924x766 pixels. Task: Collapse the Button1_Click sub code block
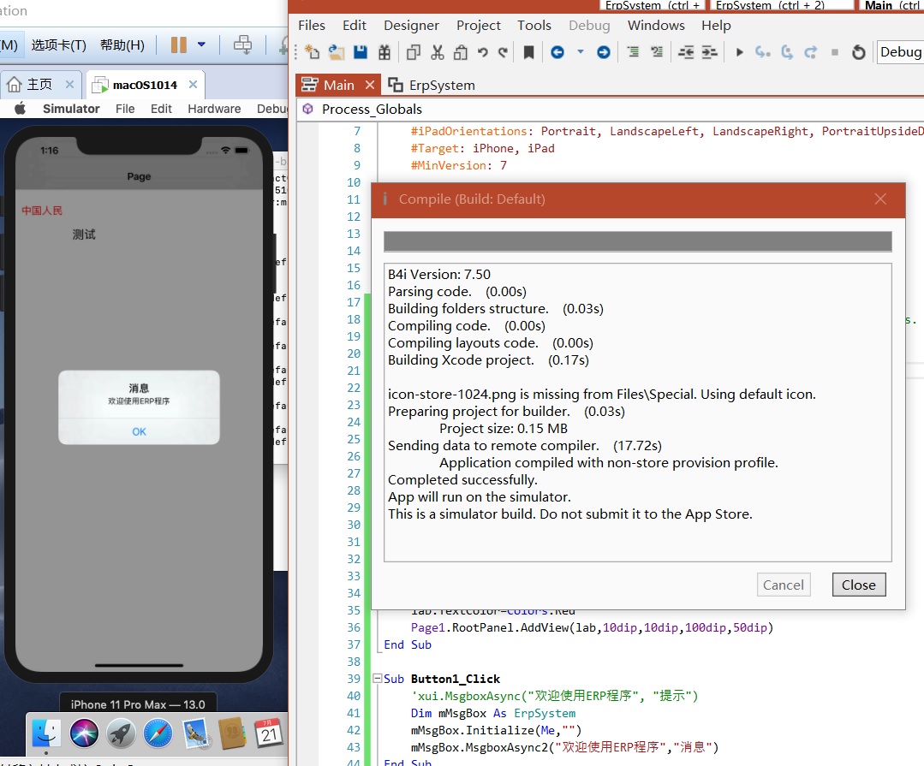376,679
